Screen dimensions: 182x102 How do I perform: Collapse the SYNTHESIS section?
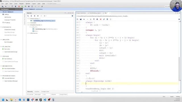pos(1,56)
